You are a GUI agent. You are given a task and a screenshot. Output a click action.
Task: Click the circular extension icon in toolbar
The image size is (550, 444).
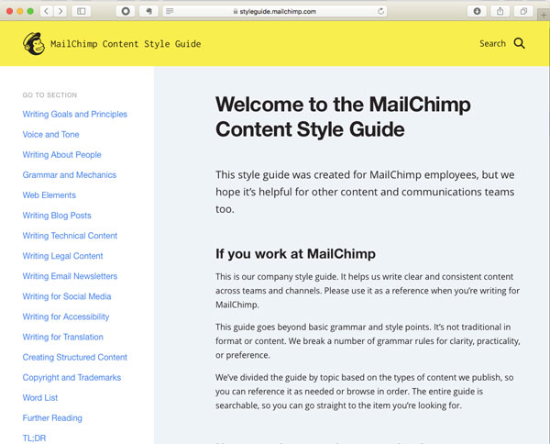pos(126,11)
